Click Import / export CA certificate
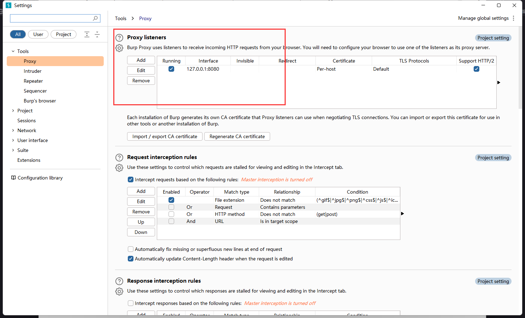This screenshot has height=318, width=525. click(x=165, y=136)
